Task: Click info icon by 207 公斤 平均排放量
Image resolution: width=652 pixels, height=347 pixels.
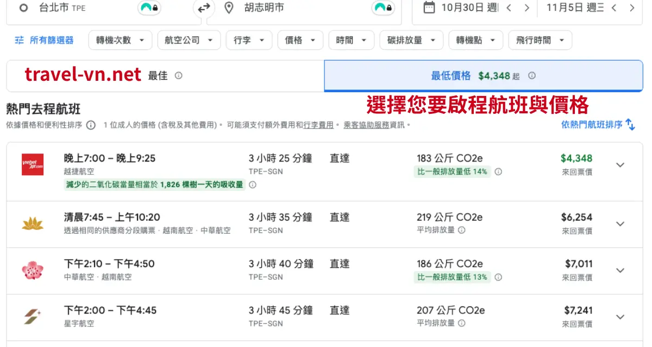Action: pos(461,323)
